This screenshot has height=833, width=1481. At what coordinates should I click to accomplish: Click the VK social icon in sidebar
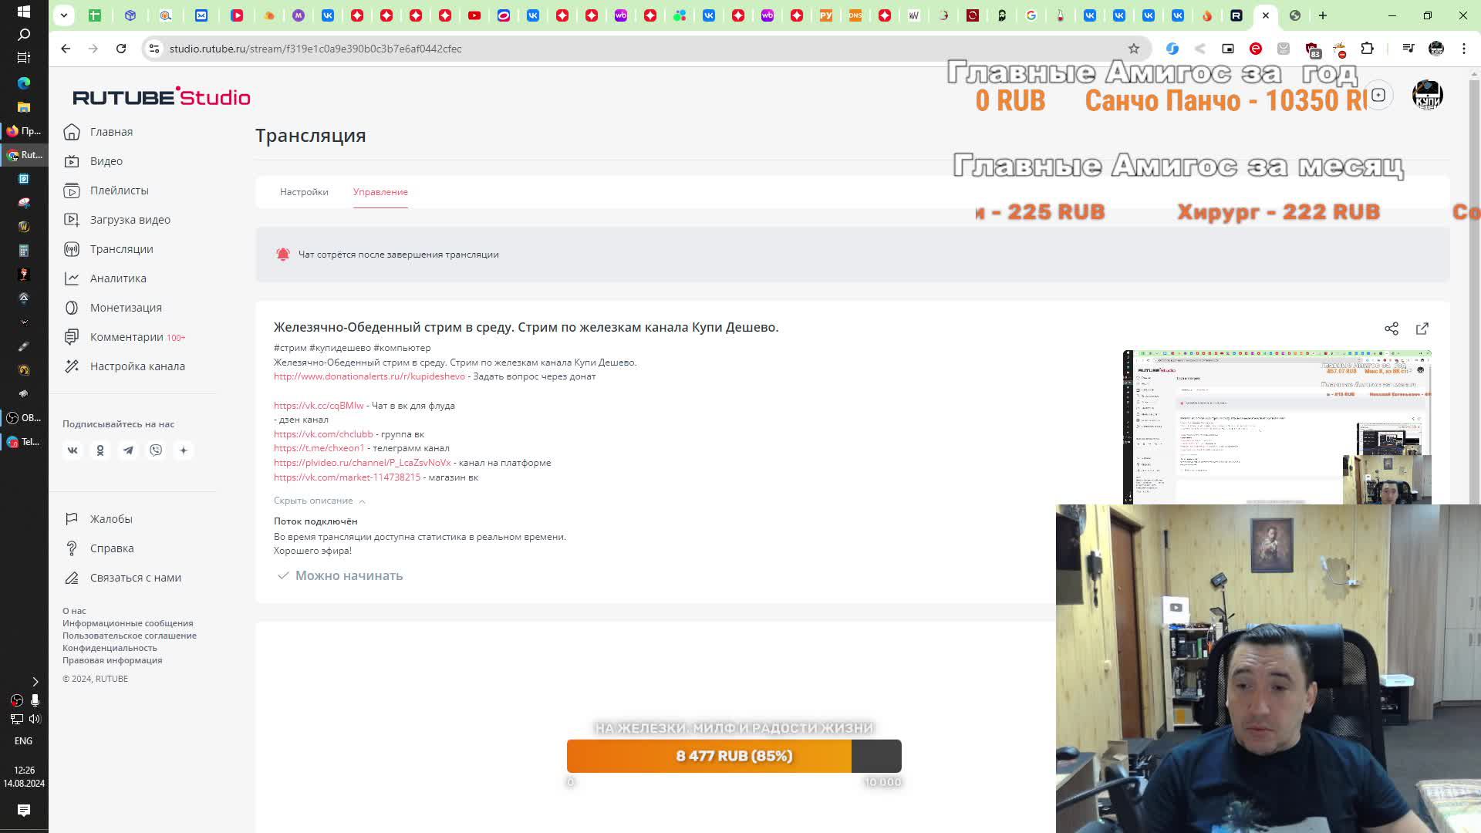coord(73,450)
